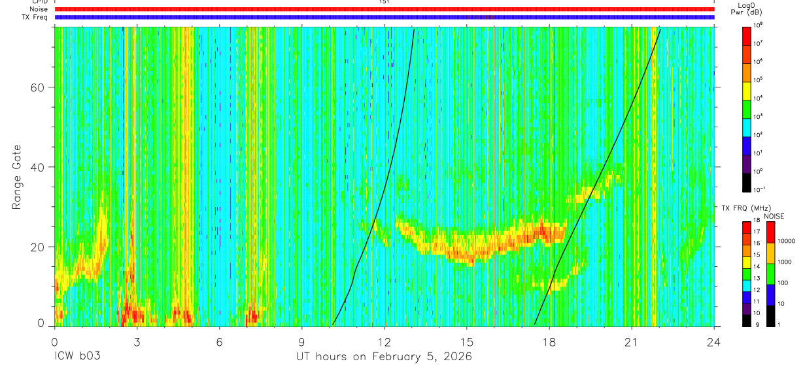Select the red segment of the TX FRQ colorbar
This screenshot has height=370, width=803.
(747, 227)
